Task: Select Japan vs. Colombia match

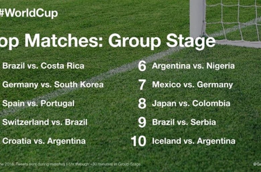Action: [191, 103]
